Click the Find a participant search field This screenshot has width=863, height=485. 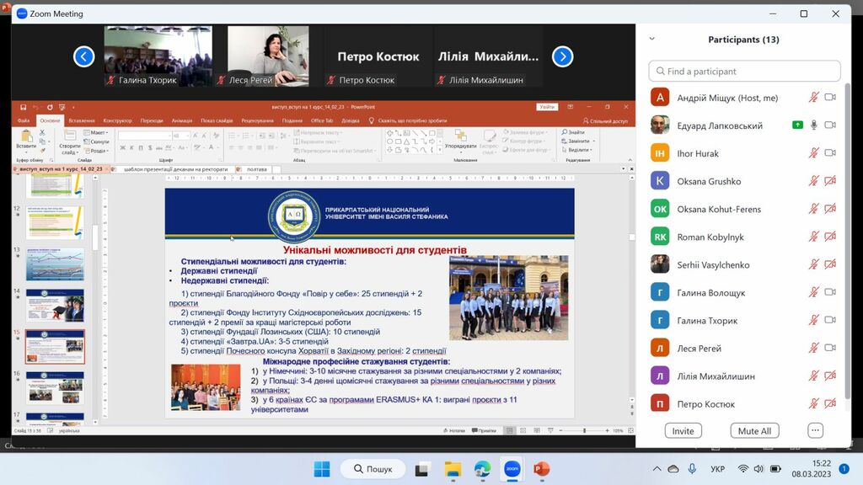pos(744,72)
